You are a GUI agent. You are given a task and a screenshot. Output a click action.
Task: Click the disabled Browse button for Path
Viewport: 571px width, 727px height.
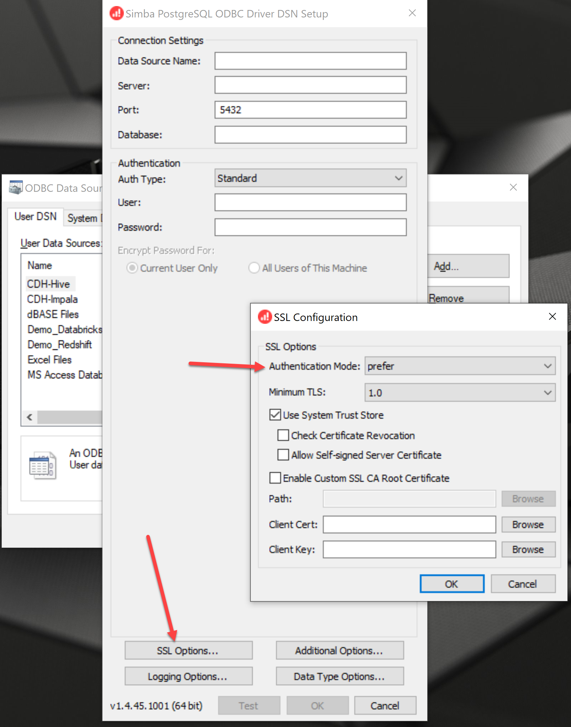pos(528,499)
